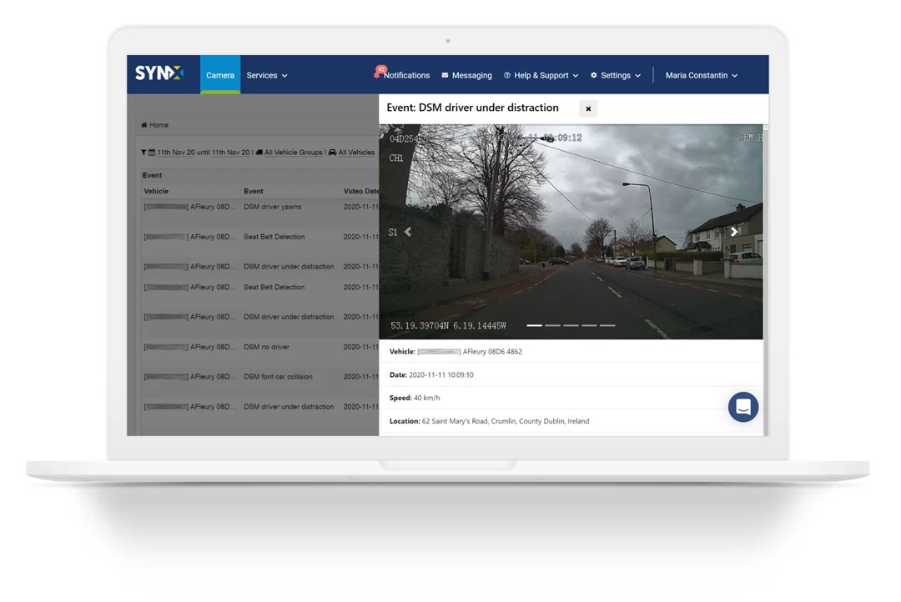Click the SYNX logo
Screen dimensions: 901x602
[x=159, y=73]
